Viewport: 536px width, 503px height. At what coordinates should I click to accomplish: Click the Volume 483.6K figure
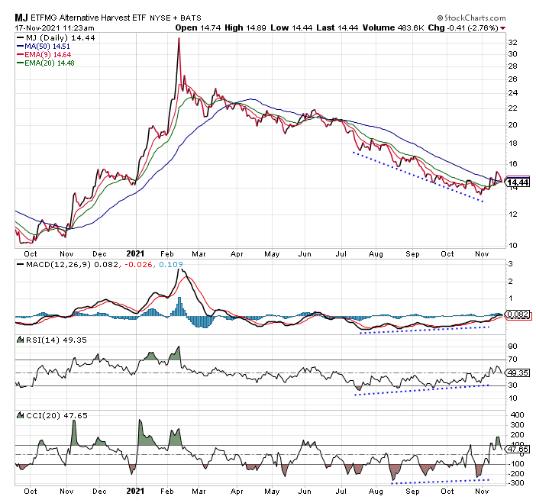(393, 28)
